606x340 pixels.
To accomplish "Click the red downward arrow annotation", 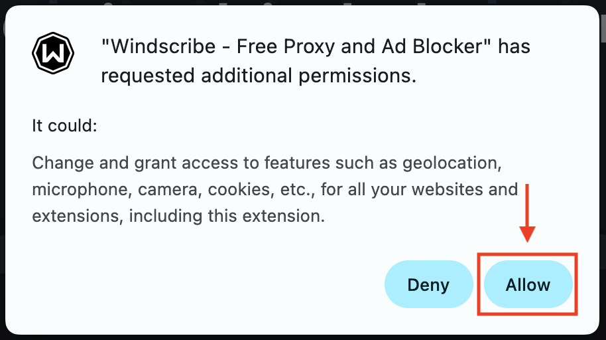I will tap(528, 212).
